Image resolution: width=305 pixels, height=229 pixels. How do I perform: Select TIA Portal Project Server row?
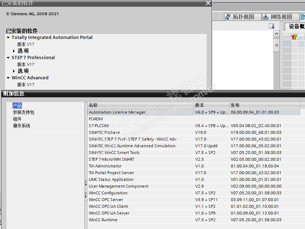click(x=194, y=173)
